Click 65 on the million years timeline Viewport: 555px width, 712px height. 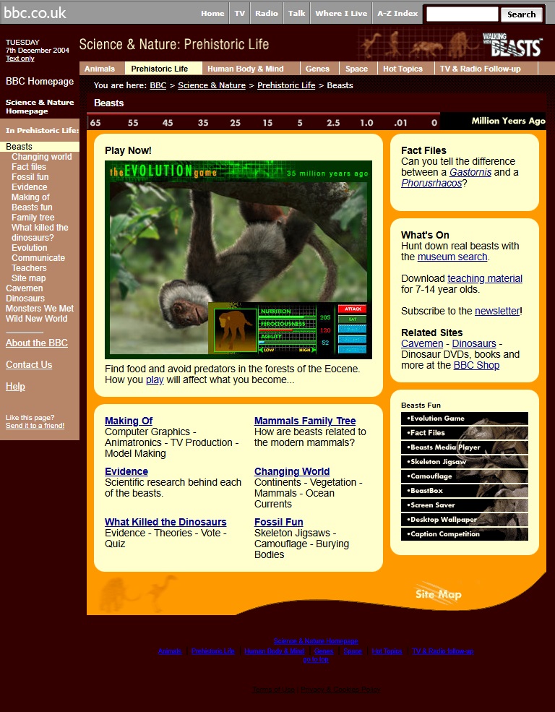click(x=95, y=123)
